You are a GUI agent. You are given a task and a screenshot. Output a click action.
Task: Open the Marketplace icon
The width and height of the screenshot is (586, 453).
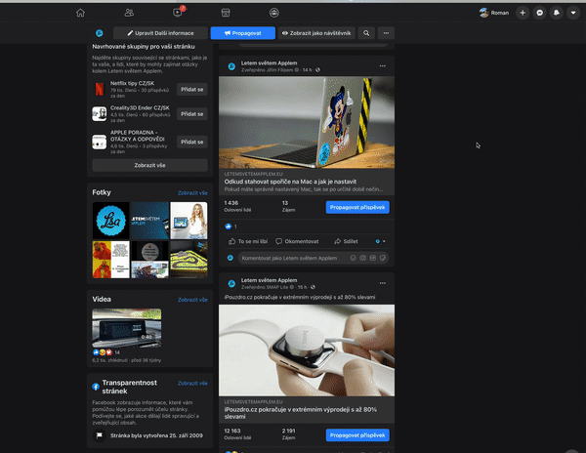click(x=226, y=13)
